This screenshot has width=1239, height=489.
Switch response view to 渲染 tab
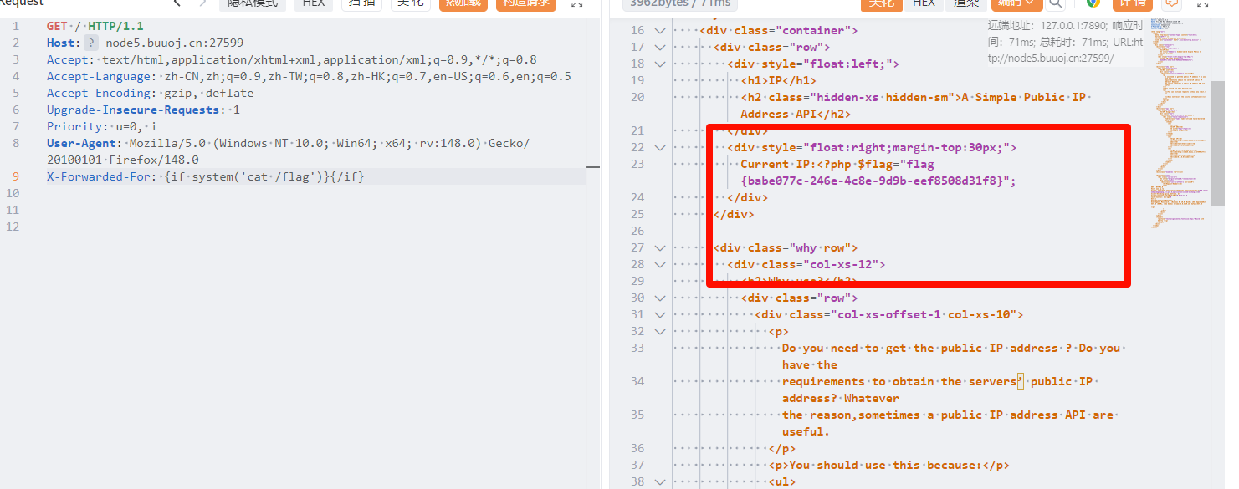966,3
